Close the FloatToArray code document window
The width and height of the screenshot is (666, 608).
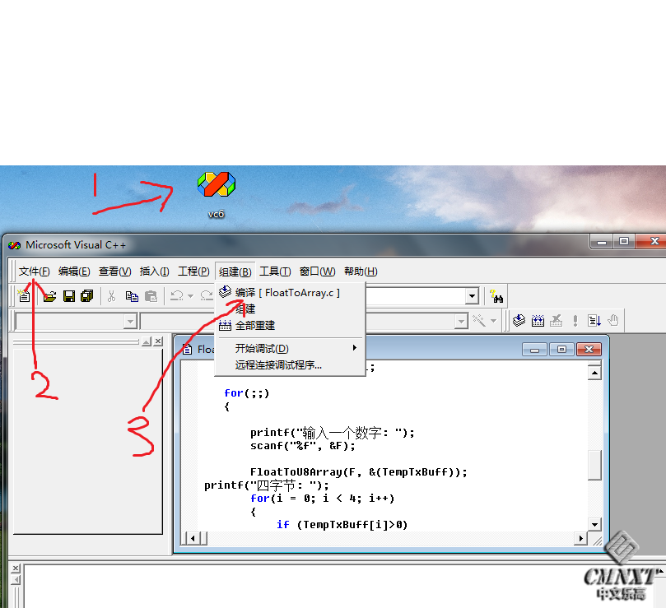point(589,350)
